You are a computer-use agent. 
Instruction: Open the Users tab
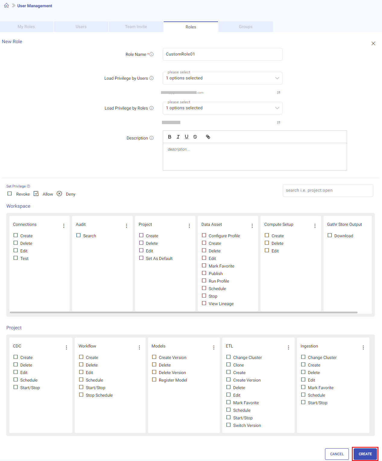(81, 27)
